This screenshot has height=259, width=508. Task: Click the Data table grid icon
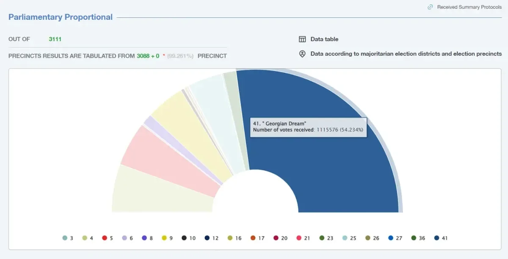pyautogui.click(x=302, y=39)
